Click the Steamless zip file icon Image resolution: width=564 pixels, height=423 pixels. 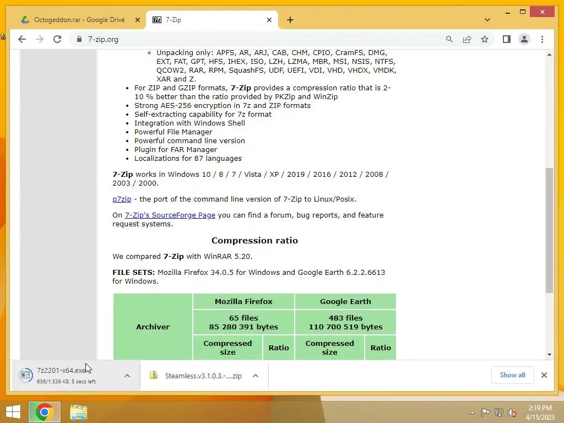click(x=154, y=375)
